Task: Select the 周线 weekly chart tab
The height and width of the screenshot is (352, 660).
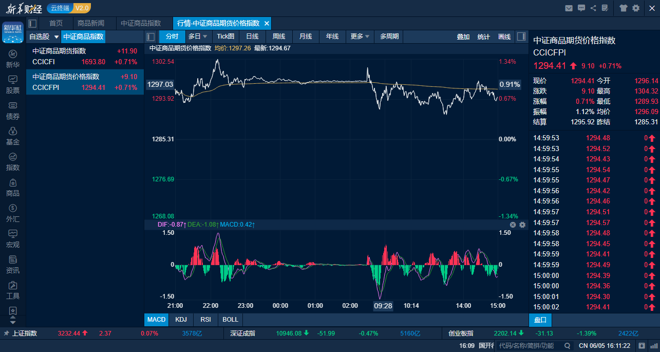Action: (x=279, y=36)
